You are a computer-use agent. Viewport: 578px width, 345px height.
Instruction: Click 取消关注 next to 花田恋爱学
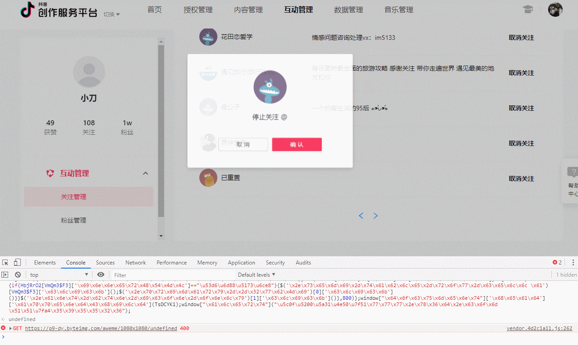[521, 38]
